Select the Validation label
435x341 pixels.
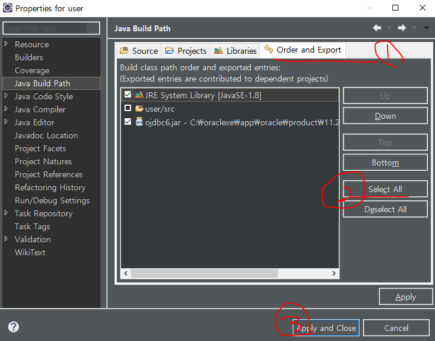point(32,239)
